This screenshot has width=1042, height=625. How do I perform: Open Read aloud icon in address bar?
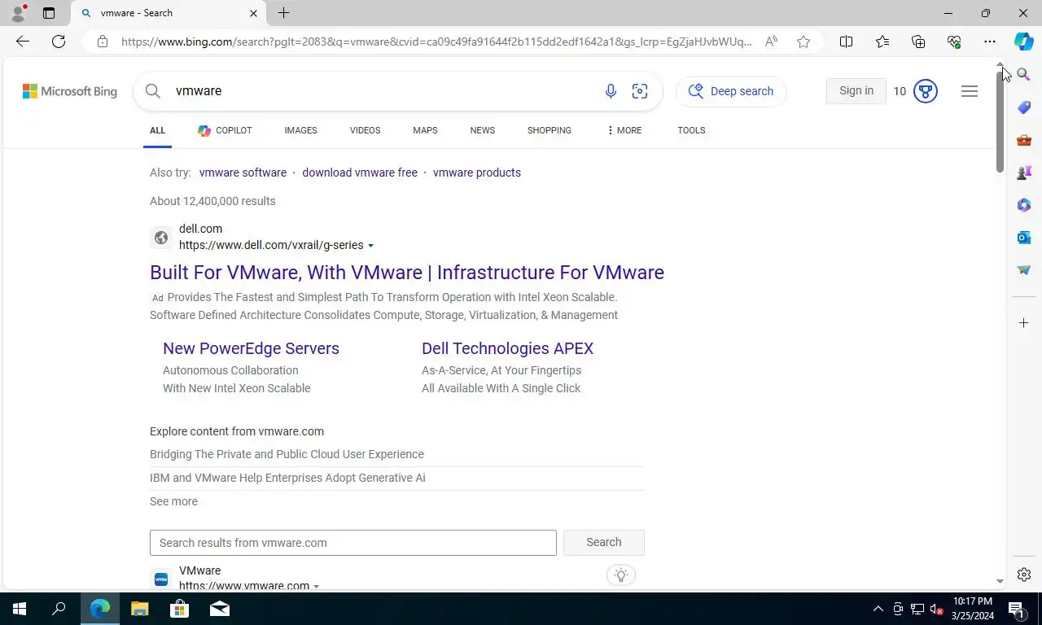pyautogui.click(x=771, y=42)
